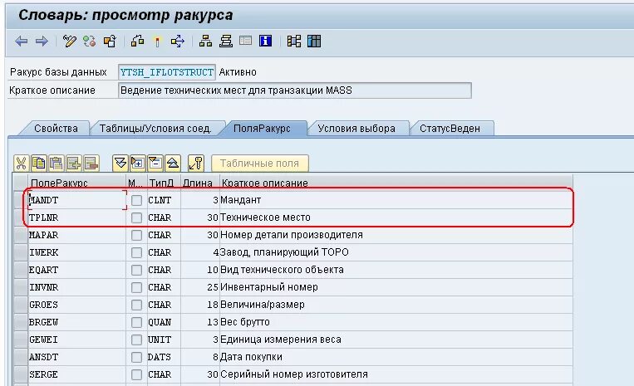Open Other Object icon in toolbar
Screen dimensions: 634x386
coord(110,42)
